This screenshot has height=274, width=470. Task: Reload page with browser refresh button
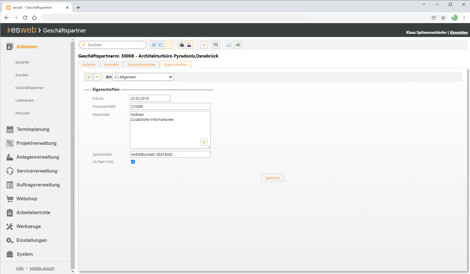pyautogui.click(x=25, y=18)
